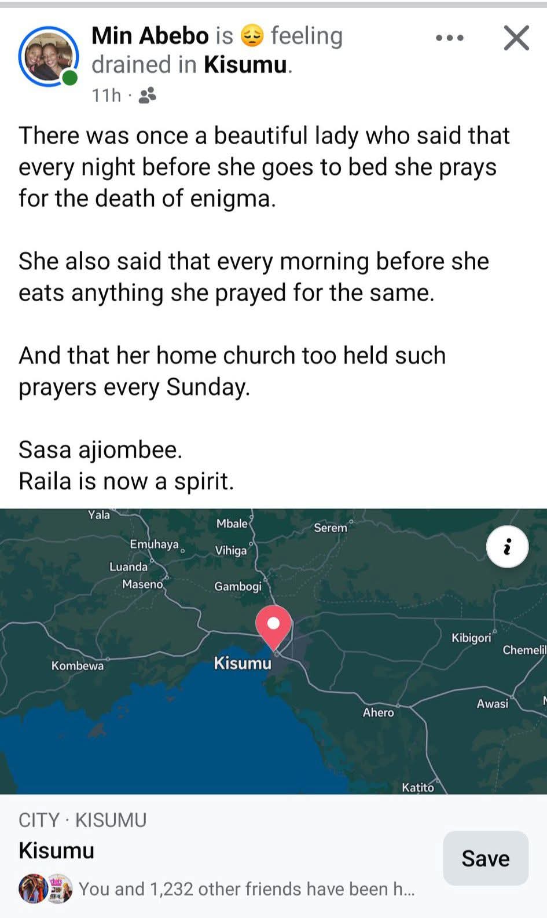Click the 'Raila is now a spirit' text
547x918 pixels.
(x=126, y=481)
